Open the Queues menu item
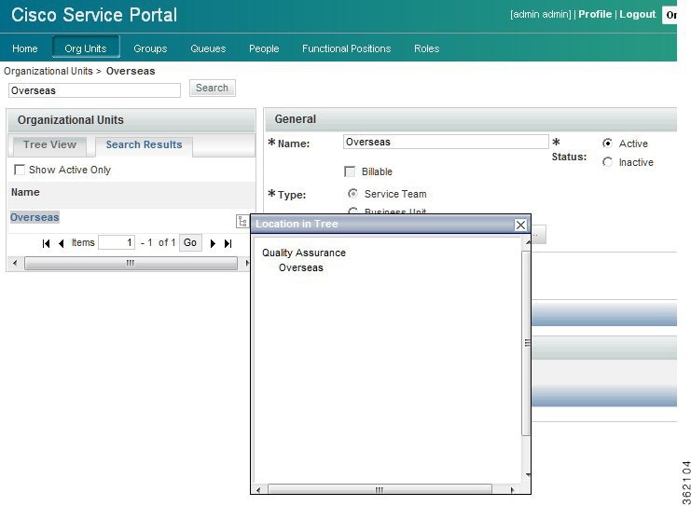This screenshot has height=506, width=691. click(x=208, y=48)
